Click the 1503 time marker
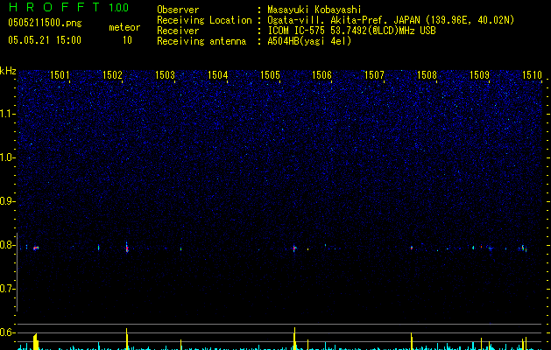This screenshot has width=551, height=350. click(165, 74)
